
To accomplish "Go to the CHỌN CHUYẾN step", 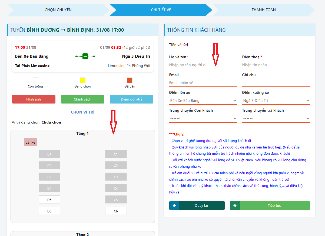I will tap(58, 10).
